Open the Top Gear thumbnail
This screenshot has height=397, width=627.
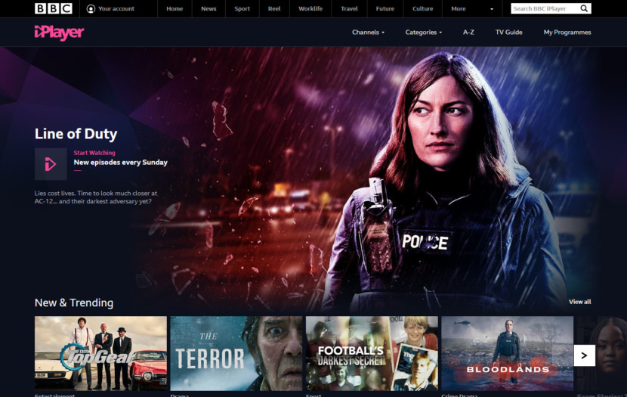pos(100,353)
